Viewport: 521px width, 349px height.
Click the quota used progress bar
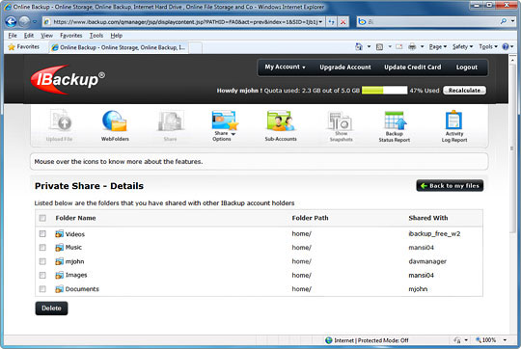(x=384, y=91)
